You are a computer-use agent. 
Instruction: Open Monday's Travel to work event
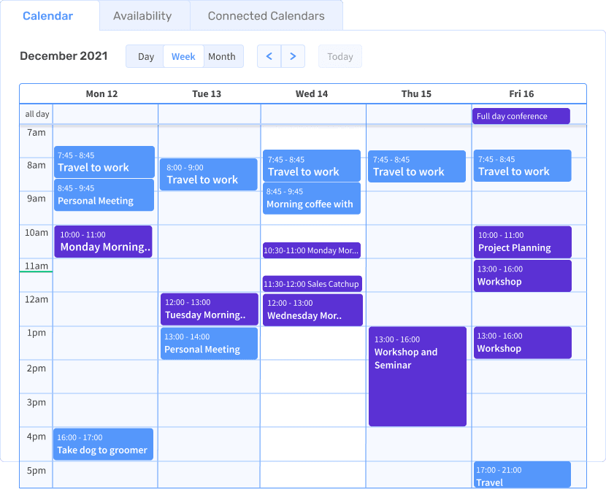click(104, 162)
